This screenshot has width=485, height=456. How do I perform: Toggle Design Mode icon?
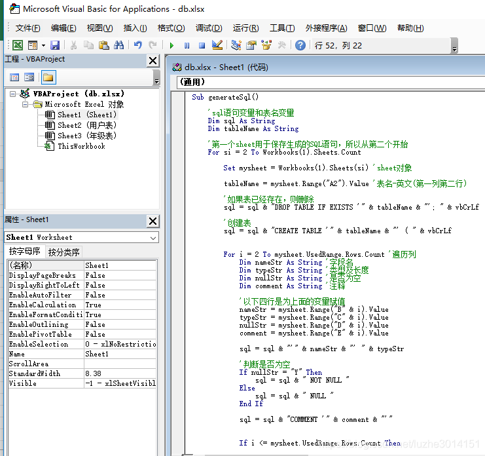(217, 45)
